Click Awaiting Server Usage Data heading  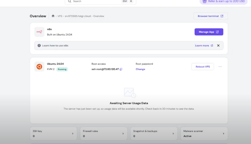[129, 103]
